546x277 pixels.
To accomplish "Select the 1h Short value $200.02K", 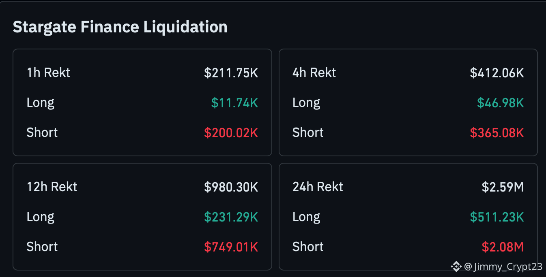I will click(231, 133).
